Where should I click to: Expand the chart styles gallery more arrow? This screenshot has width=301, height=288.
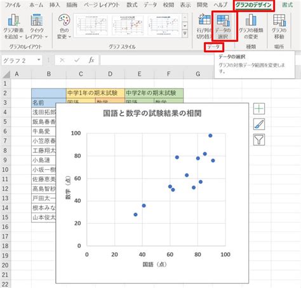pos(185,34)
